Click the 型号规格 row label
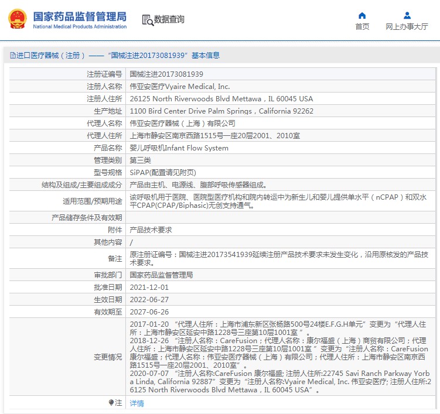This screenshot has height=414, width=440. (108, 173)
